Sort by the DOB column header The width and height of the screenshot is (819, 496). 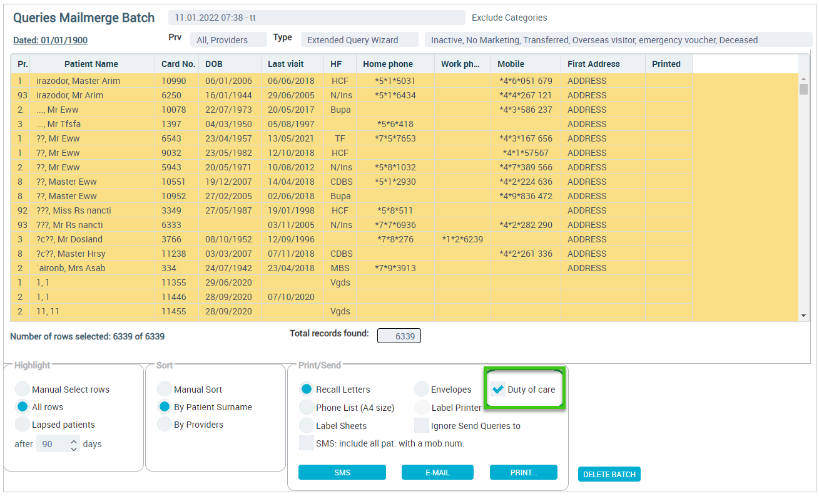(230, 64)
